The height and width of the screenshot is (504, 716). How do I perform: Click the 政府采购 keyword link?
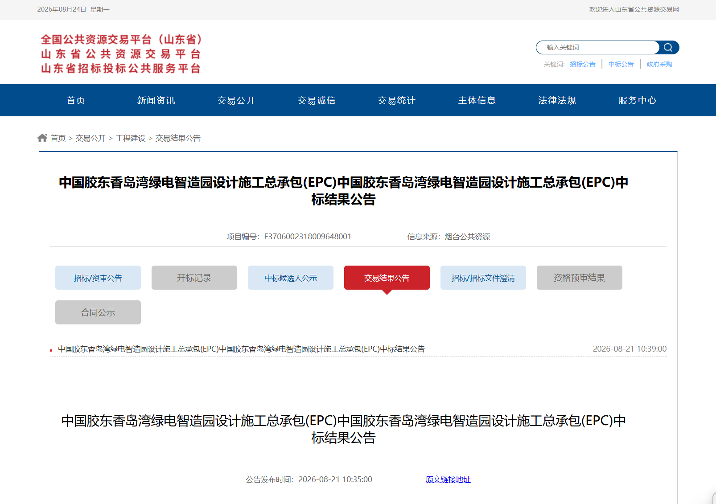tap(659, 64)
